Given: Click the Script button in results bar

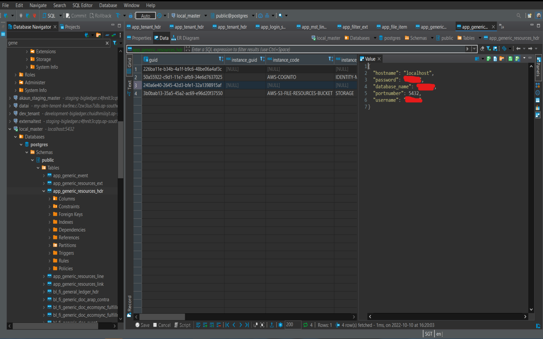Looking at the screenshot, I should (x=182, y=325).
